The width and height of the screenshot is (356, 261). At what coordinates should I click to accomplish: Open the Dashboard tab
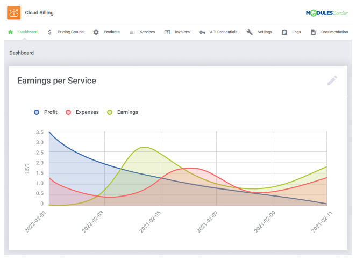(28, 32)
